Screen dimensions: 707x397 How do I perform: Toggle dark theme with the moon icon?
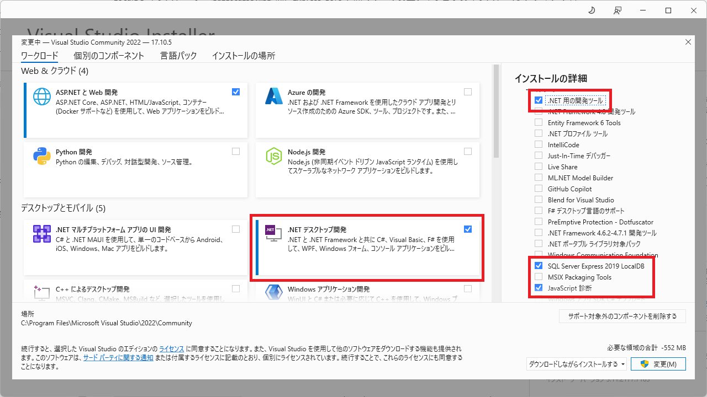coord(591,10)
